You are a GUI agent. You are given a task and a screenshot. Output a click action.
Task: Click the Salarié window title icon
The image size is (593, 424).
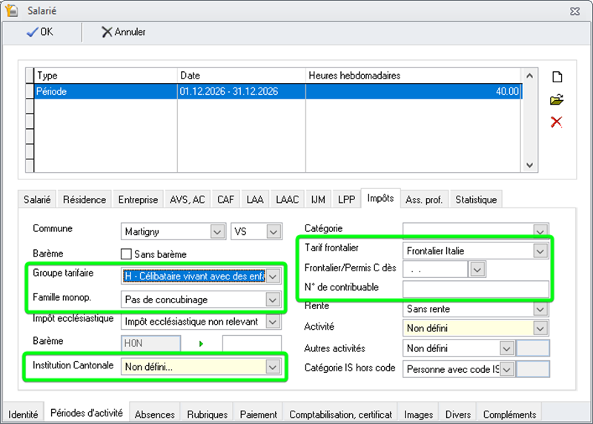12,10
